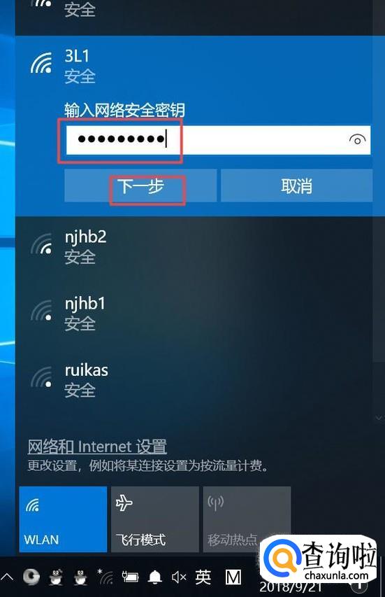
Task: Expand hidden tray icons chevron
Action: click(x=7, y=577)
